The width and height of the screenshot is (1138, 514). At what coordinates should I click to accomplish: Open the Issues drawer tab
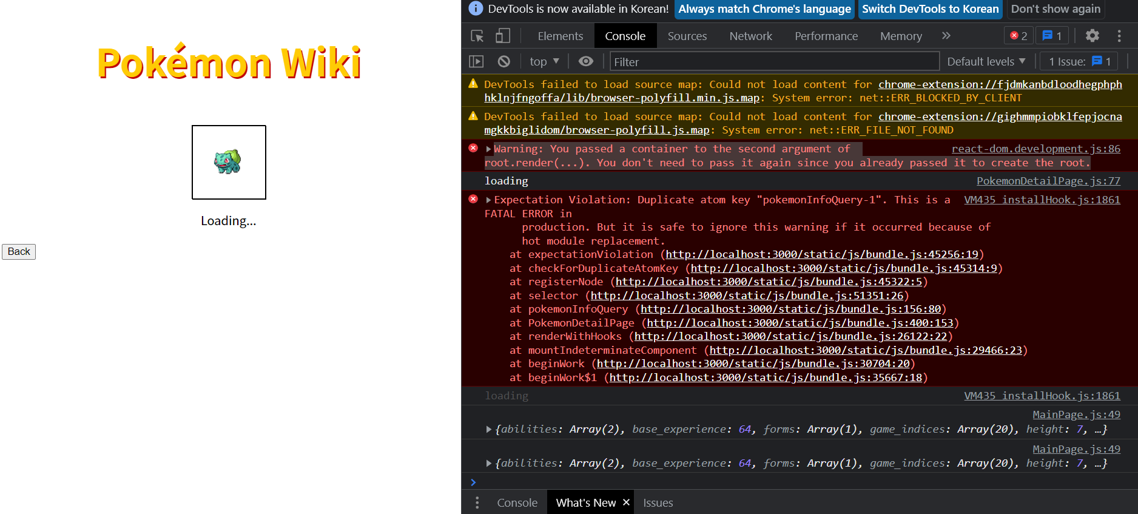[x=658, y=502]
